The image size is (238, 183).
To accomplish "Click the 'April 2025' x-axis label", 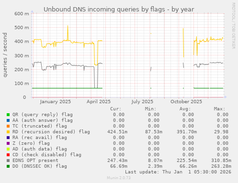I will [x=99, y=102].
